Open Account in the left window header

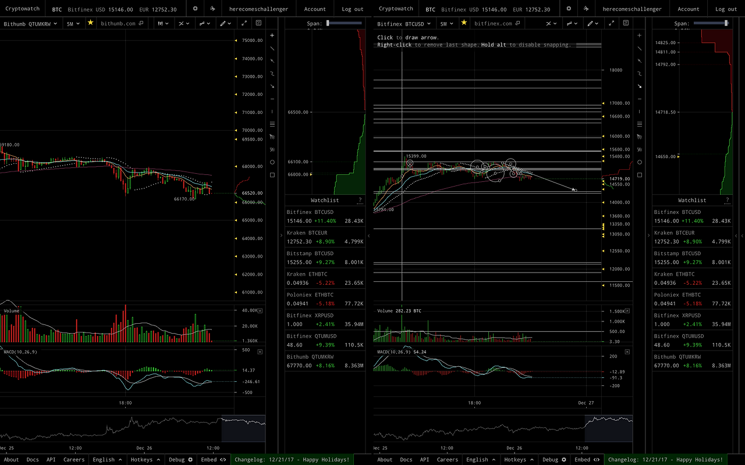315,9
